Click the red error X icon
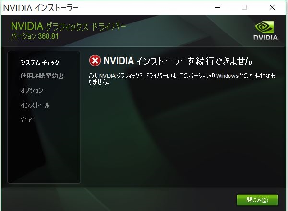The width and height of the screenshot is (288, 211). [95, 60]
